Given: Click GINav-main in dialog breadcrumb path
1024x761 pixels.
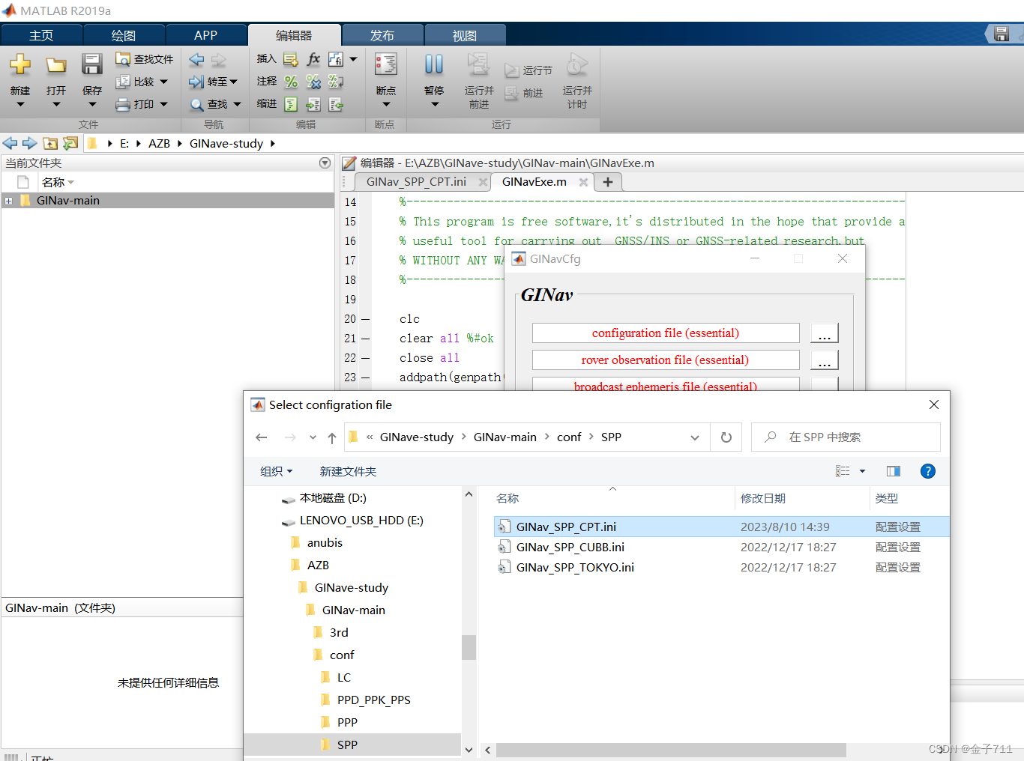Looking at the screenshot, I should [x=505, y=437].
